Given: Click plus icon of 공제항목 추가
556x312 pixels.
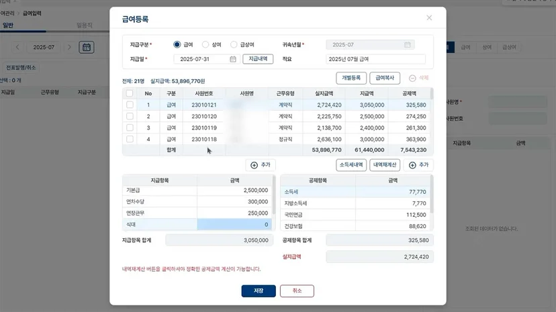Looking at the screenshot, I should click(412, 165).
